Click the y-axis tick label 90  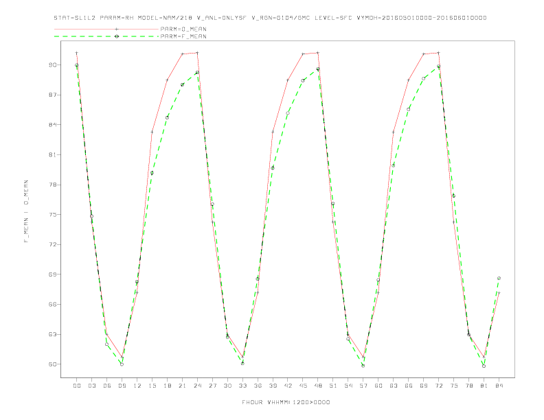pos(53,65)
